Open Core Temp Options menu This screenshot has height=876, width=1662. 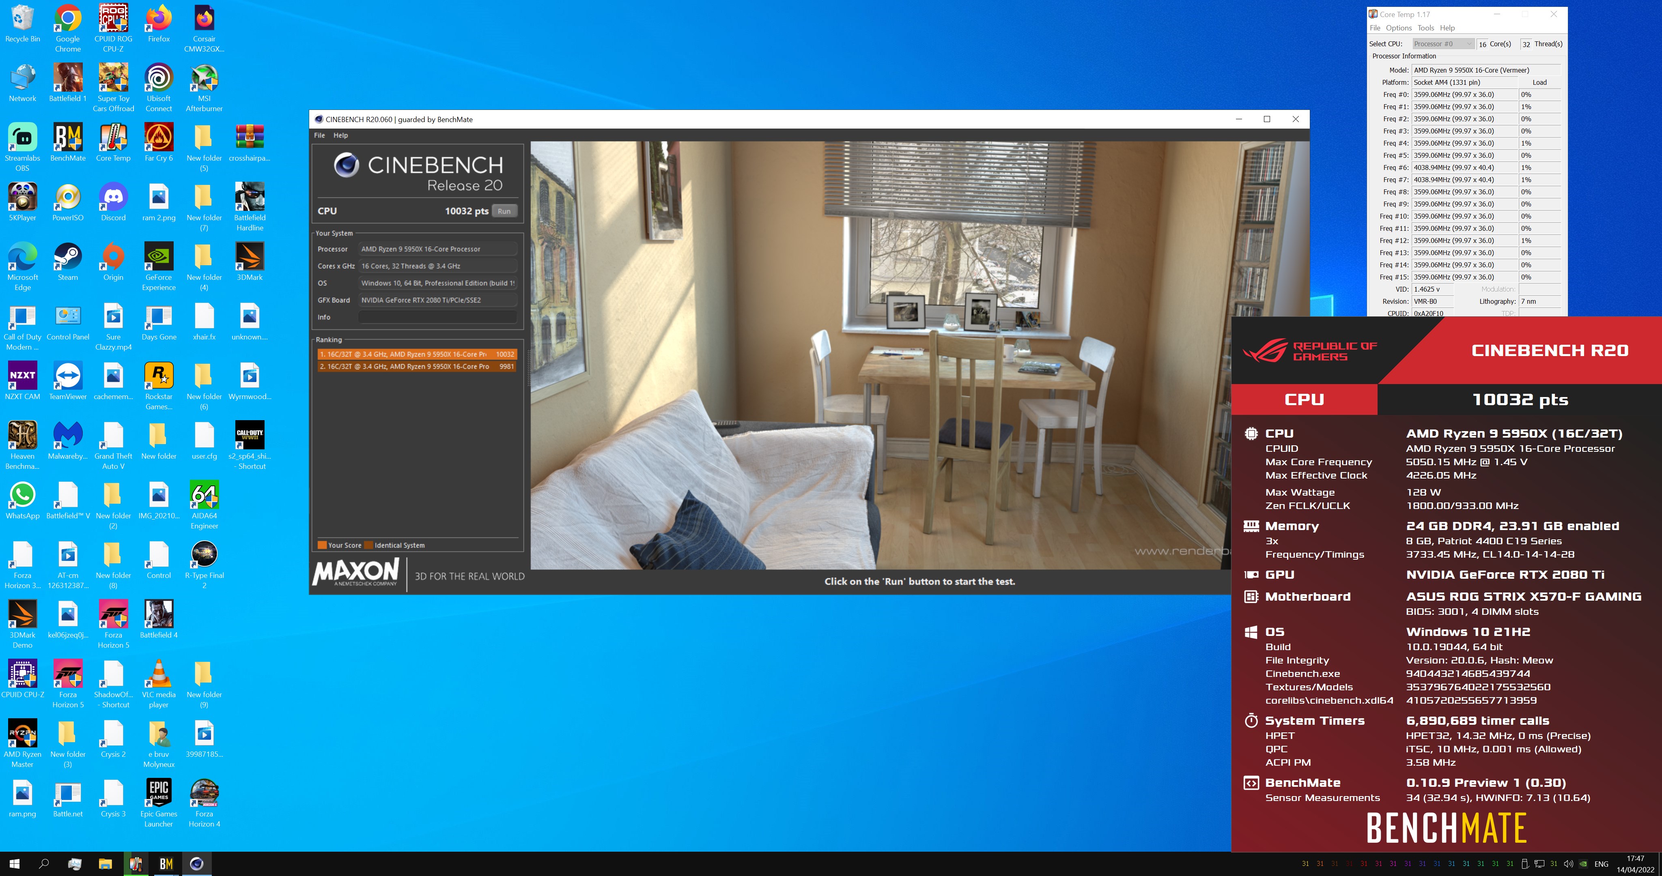pos(1399,28)
